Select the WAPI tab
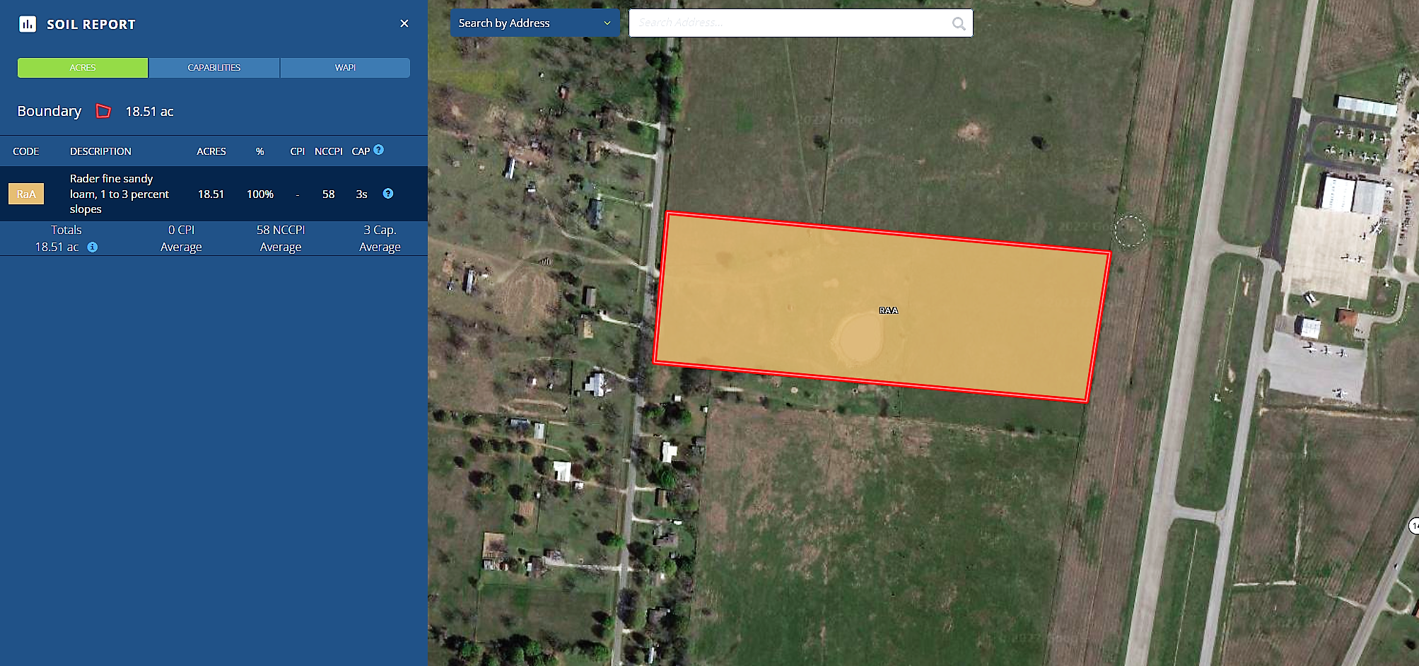This screenshot has width=1419, height=666. click(345, 68)
